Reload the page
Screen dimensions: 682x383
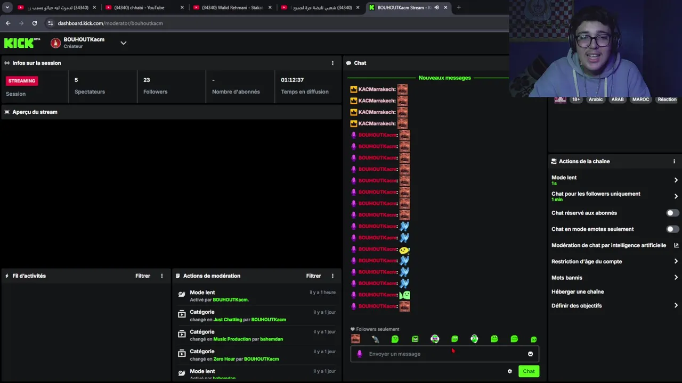35,23
